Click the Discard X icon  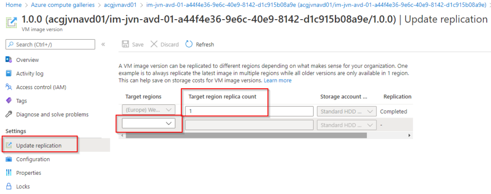(x=154, y=45)
